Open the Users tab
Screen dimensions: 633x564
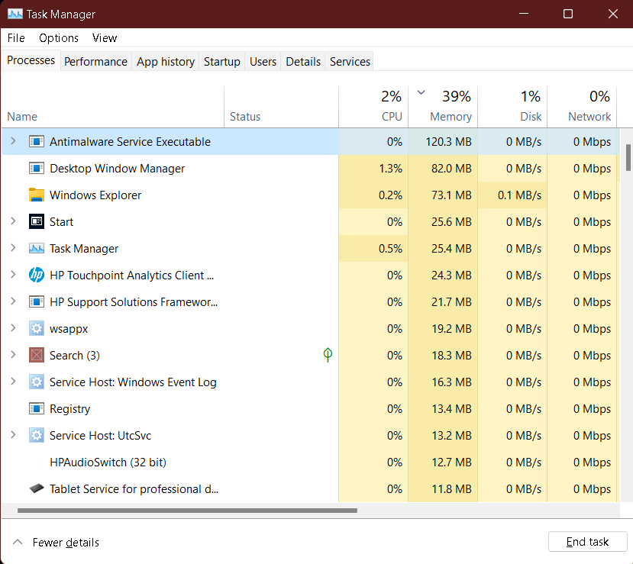pos(263,62)
